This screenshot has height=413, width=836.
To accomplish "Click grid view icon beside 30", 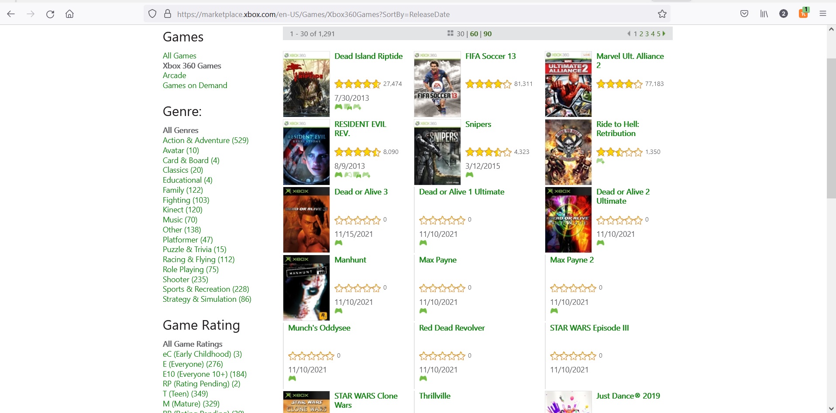I will pos(450,33).
